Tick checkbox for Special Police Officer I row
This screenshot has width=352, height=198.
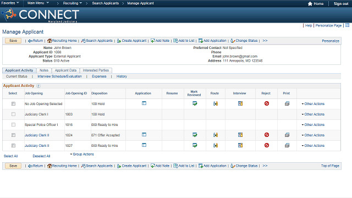click(13, 125)
